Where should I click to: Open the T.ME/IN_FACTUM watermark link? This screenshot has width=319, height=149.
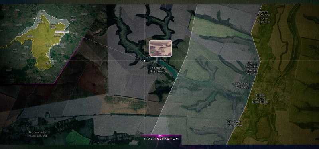161,139
